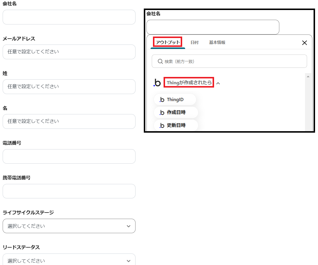The height and width of the screenshot is (265, 318).
Task: Select the 作成日時 output chip
Action: pyautogui.click(x=176, y=112)
